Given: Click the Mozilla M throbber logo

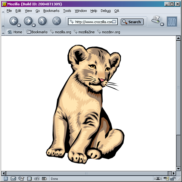Looking at the screenshot, I should pyautogui.click(x=172, y=22).
